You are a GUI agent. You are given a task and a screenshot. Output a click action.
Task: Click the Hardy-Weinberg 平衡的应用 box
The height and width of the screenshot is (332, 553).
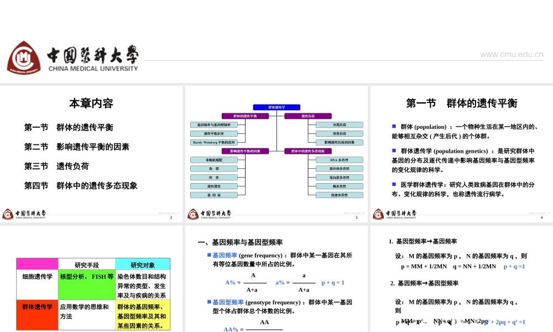click(x=213, y=142)
